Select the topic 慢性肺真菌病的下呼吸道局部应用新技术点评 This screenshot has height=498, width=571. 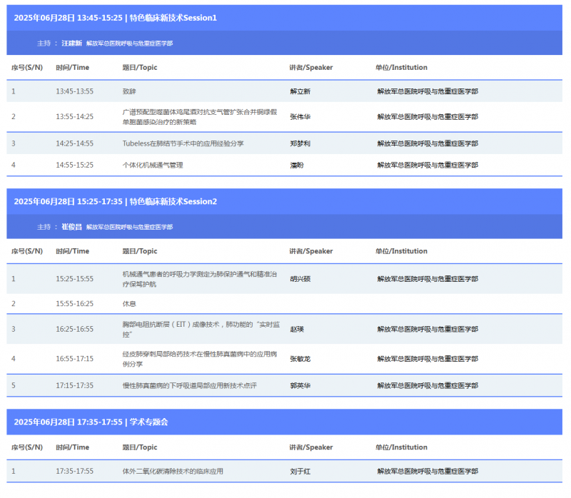[x=189, y=385]
